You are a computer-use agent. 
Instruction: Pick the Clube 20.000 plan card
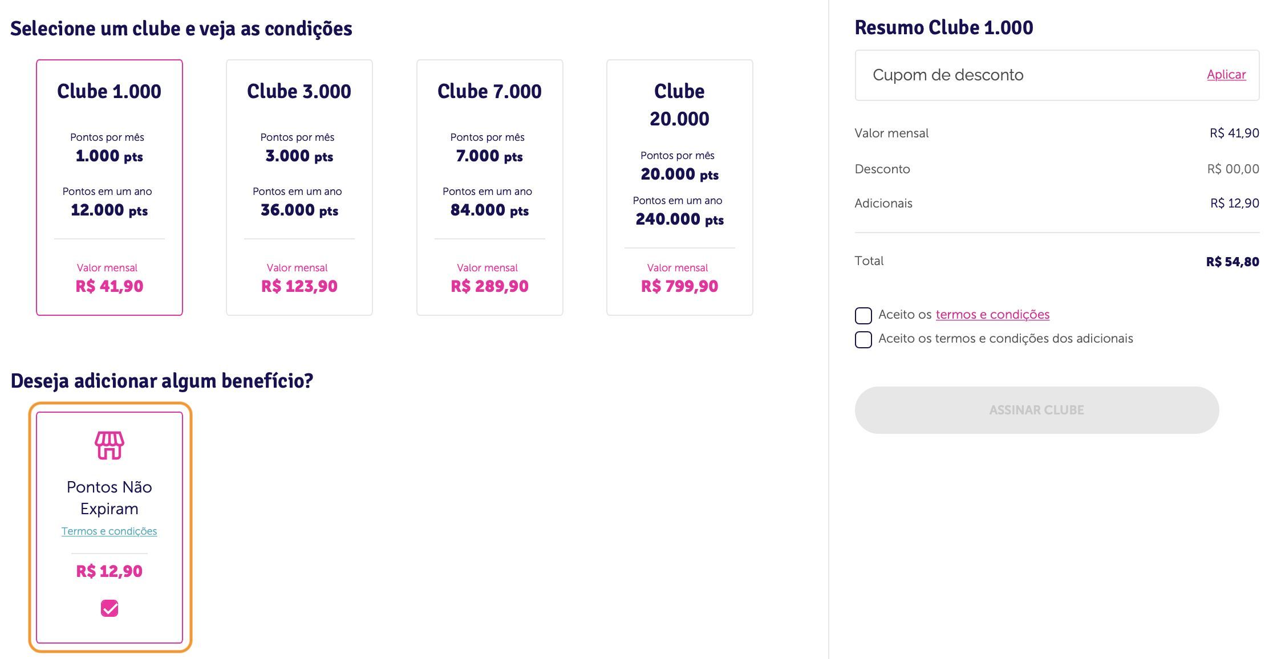tap(680, 188)
